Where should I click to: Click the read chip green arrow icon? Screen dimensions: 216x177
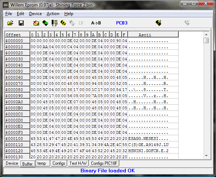pyautogui.click(x=45, y=23)
